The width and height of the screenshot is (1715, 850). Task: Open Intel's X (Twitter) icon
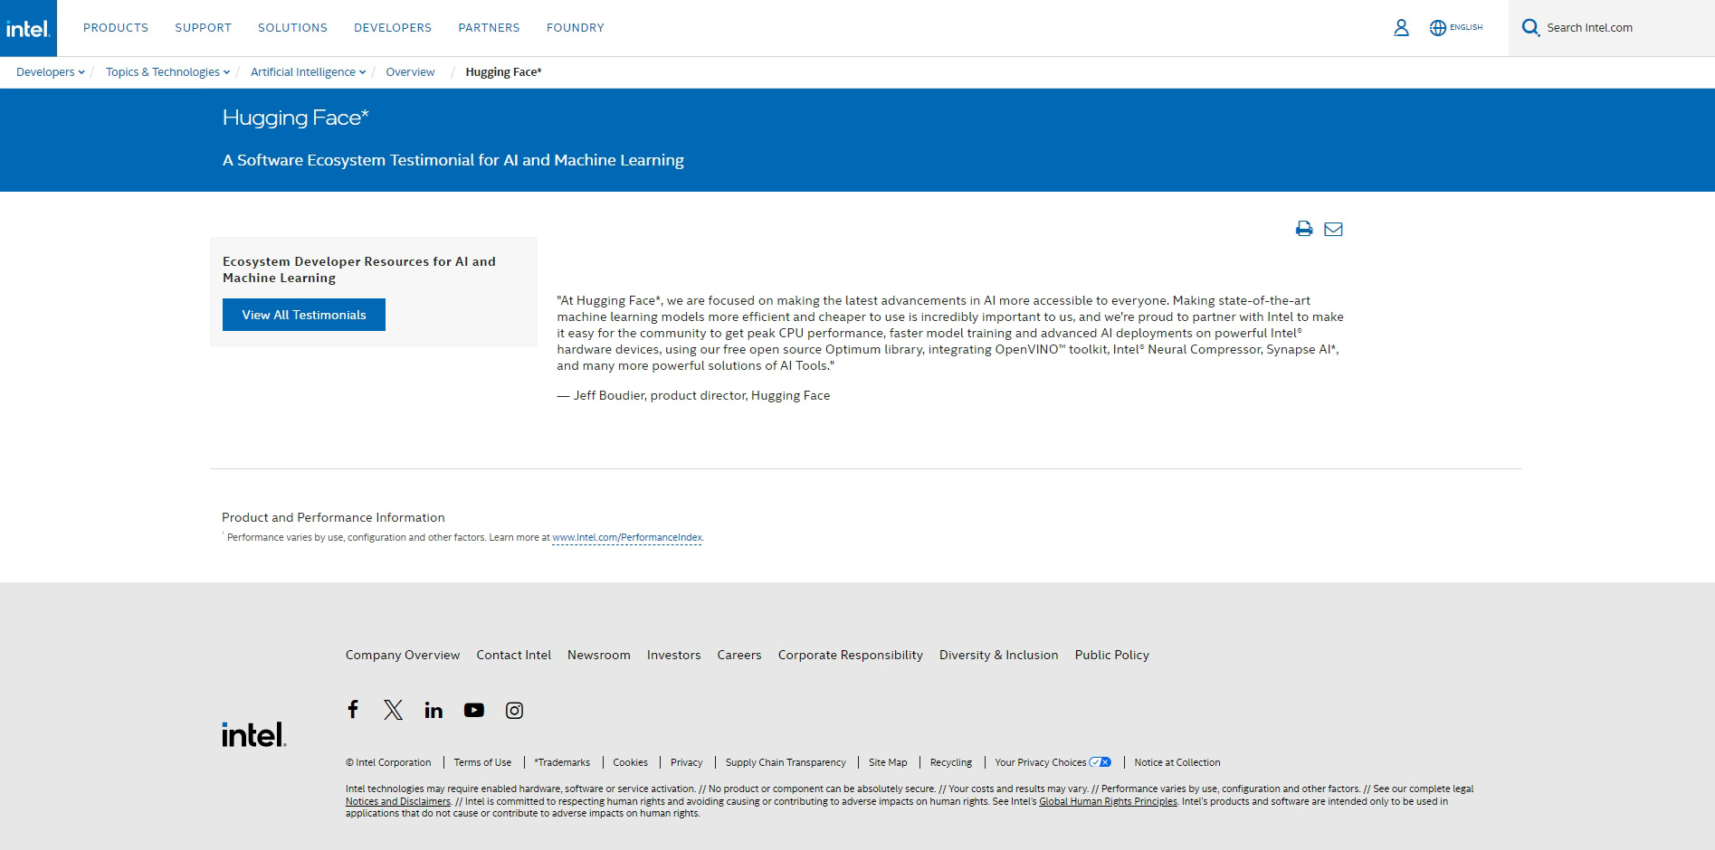[393, 710]
